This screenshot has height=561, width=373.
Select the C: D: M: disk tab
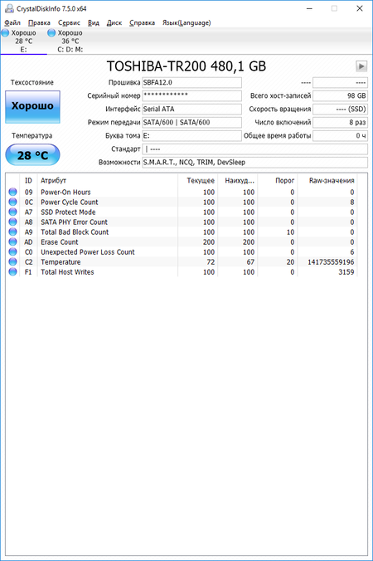(70, 41)
